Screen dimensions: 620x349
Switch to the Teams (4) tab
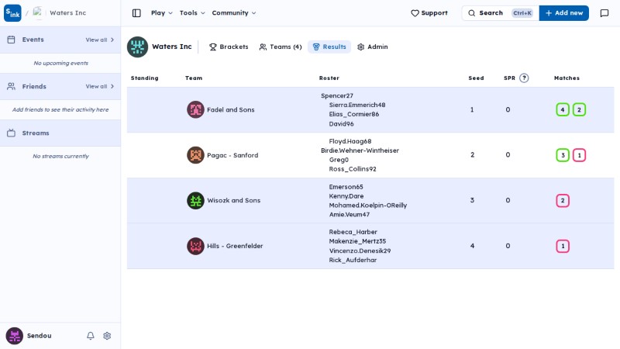click(x=281, y=47)
